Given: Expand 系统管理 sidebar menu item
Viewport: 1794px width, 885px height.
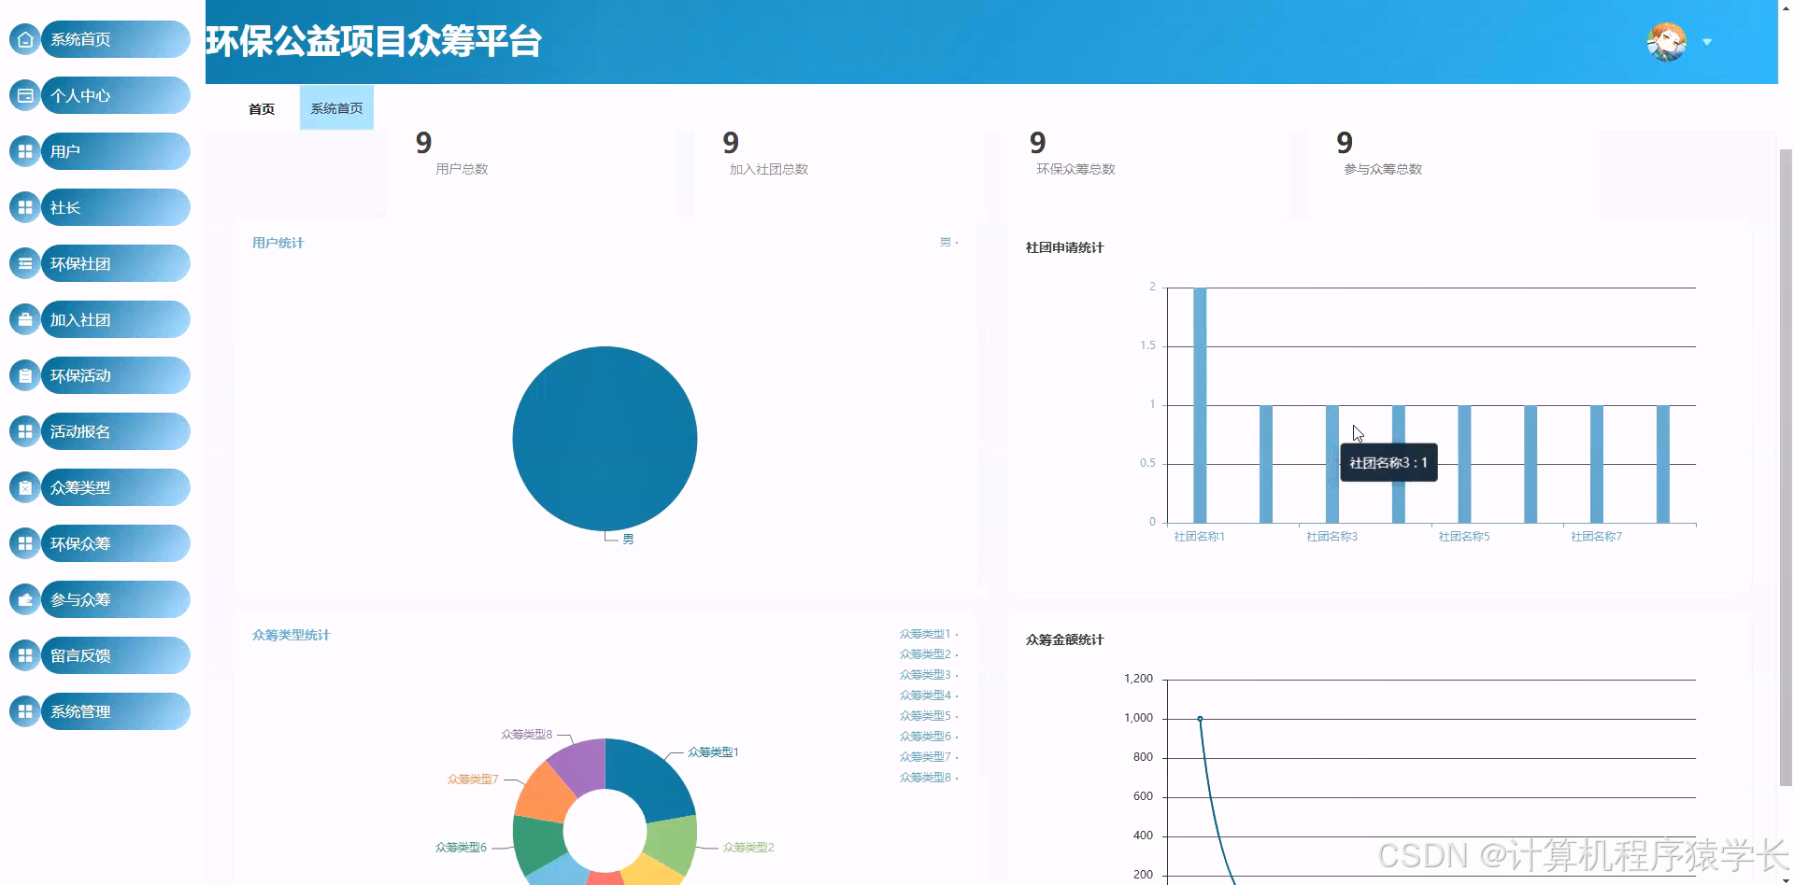Looking at the screenshot, I should [x=116, y=711].
